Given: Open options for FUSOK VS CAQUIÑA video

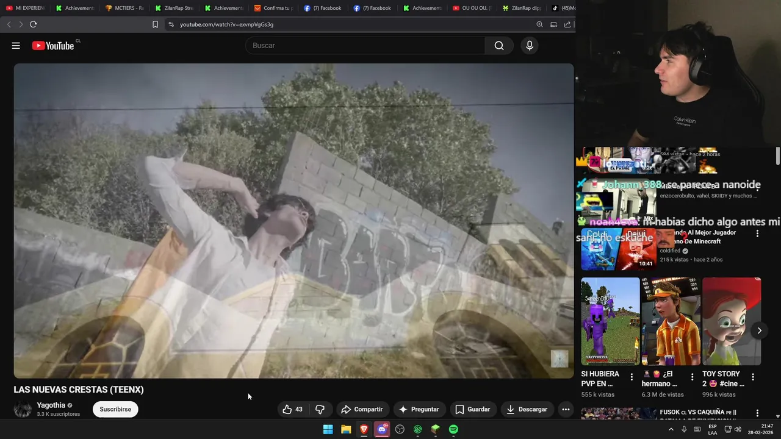Looking at the screenshot, I should (757, 413).
